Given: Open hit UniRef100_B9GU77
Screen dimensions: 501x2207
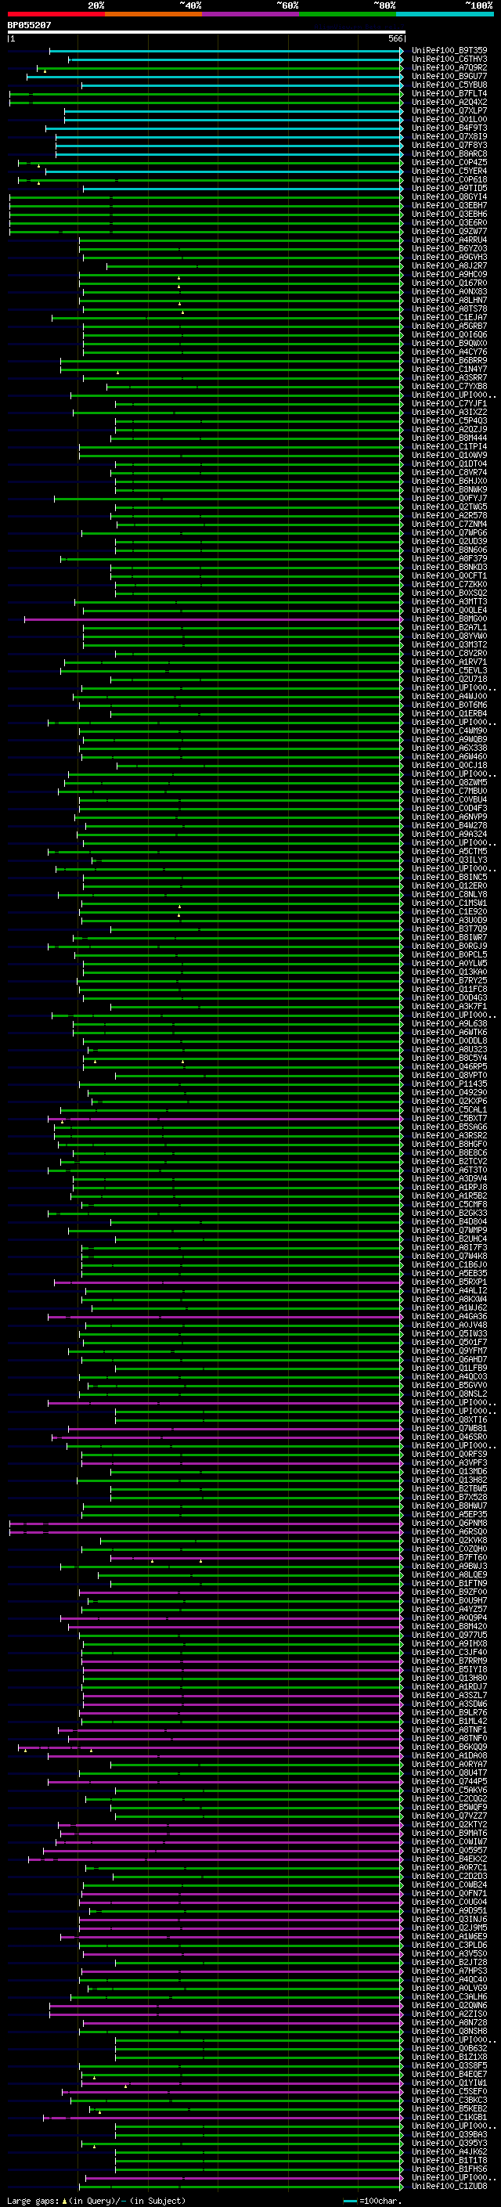Looking at the screenshot, I should click(449, 76).
